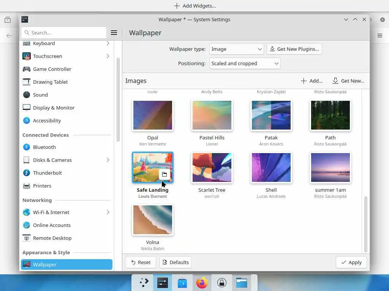Click Get New Plugins button
Screen dimensions: 389x291
[x=294, y=49]
